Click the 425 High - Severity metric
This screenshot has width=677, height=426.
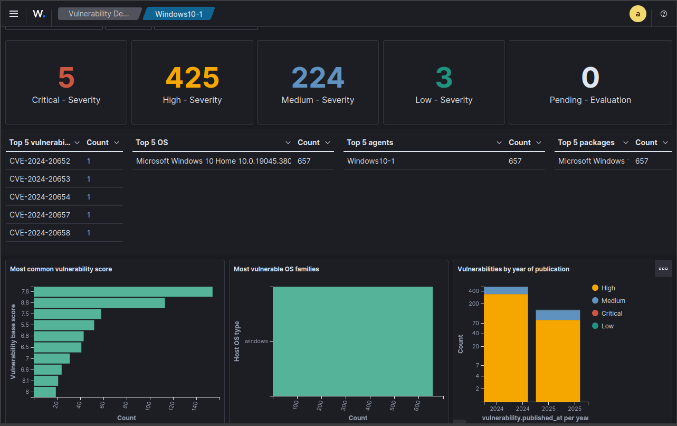click(192, 82)
